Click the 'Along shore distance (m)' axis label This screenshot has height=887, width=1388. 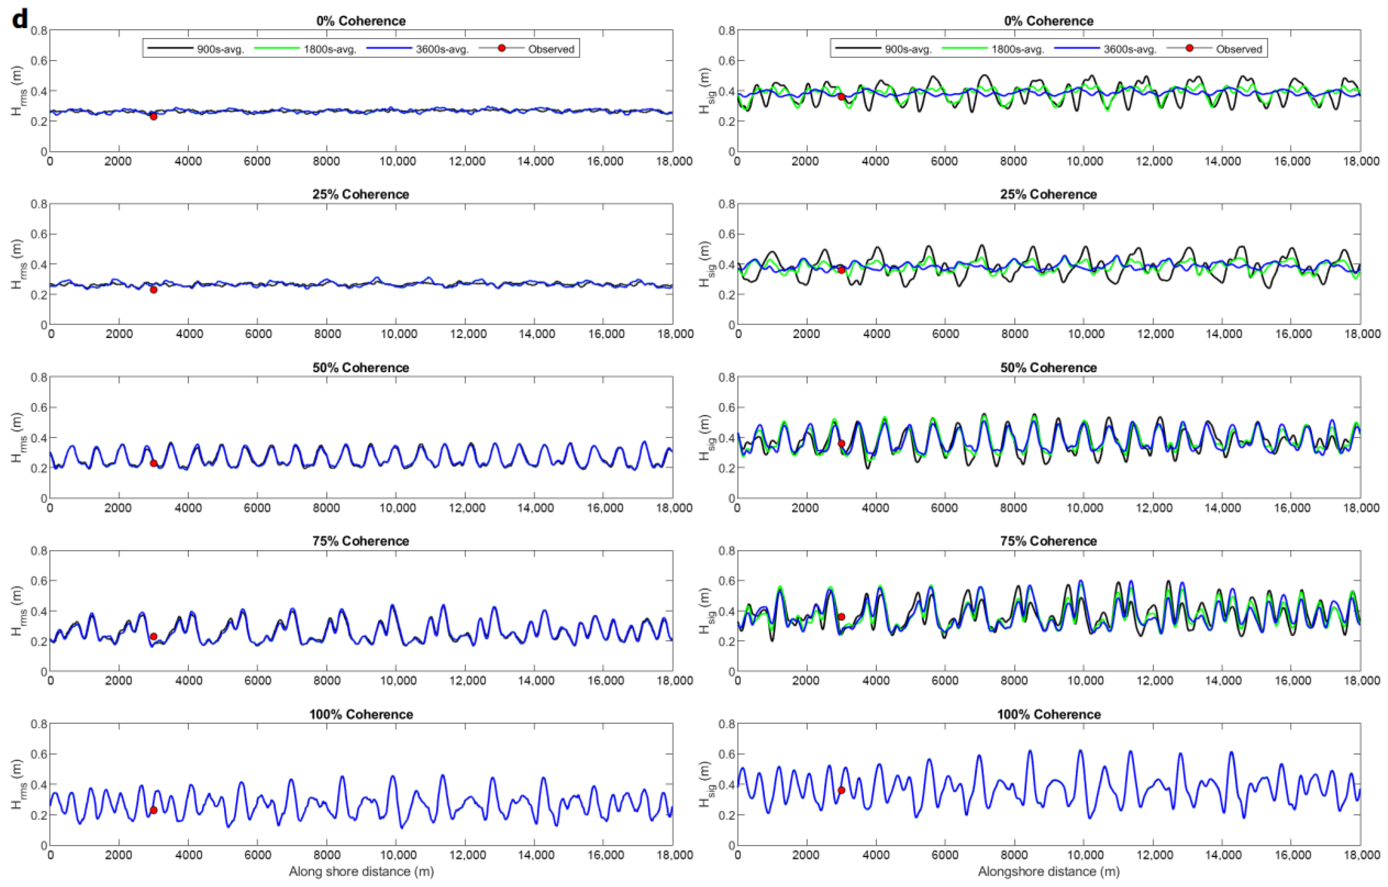tap(361, 872)
